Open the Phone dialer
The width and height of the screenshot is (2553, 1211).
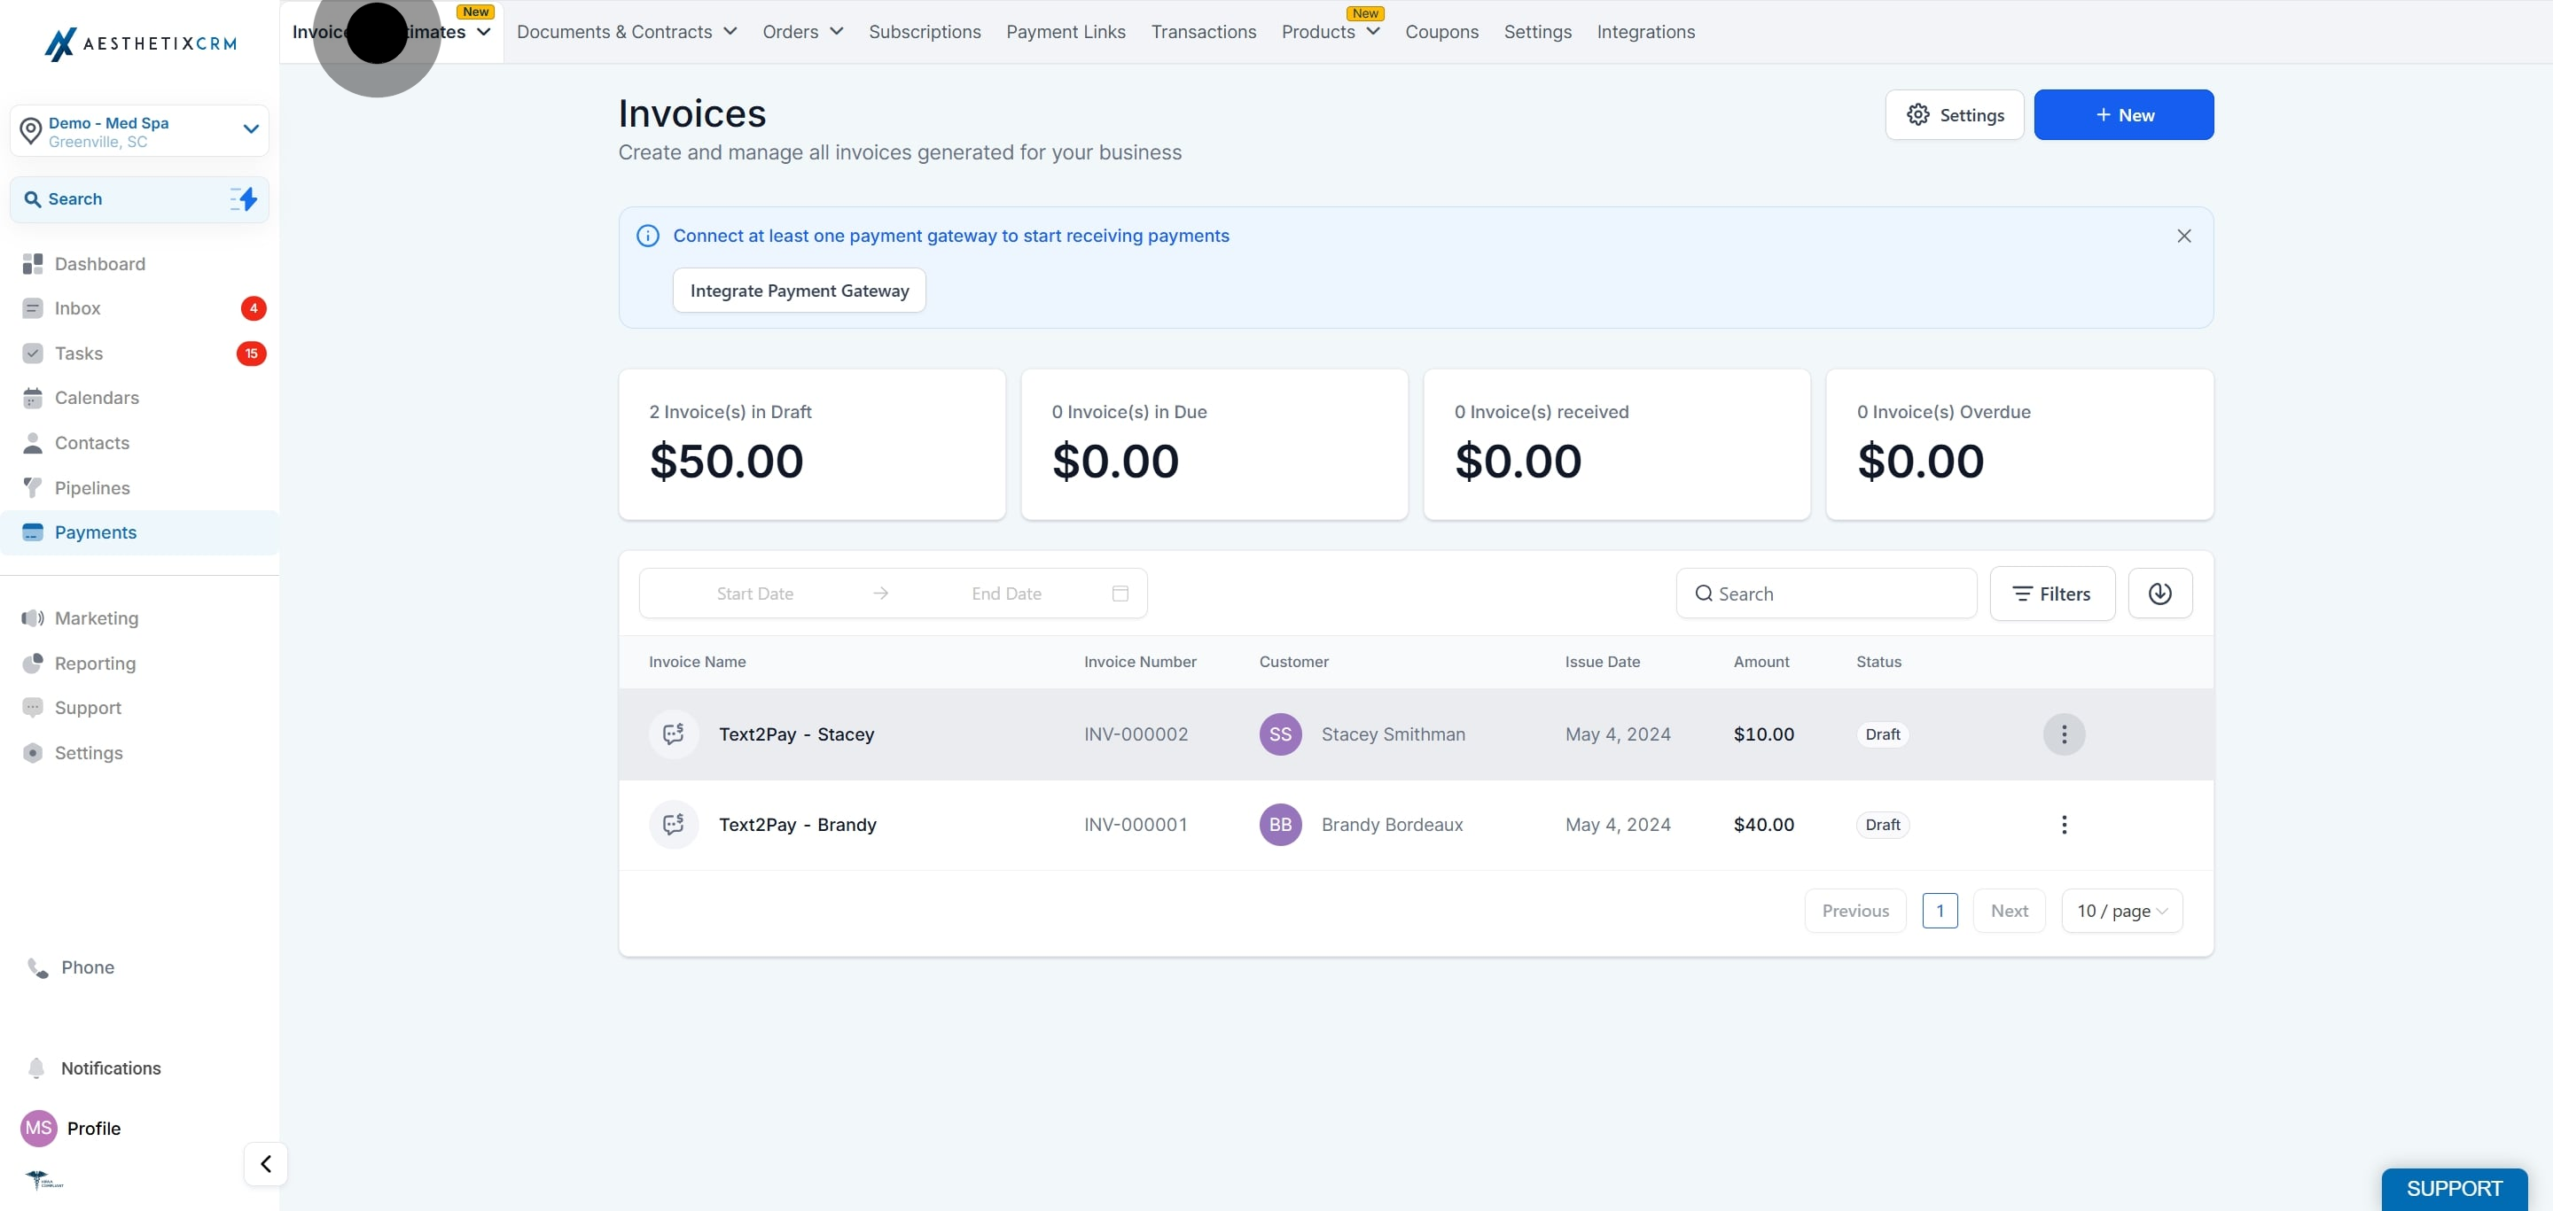(71, 967)
